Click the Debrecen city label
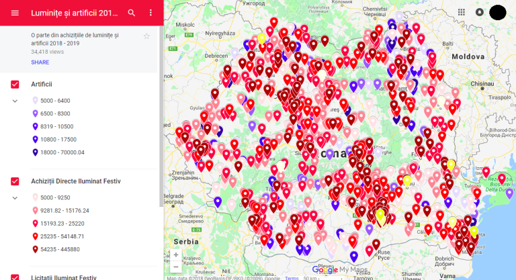Screen dimensions: 516x280 (216, 56)
